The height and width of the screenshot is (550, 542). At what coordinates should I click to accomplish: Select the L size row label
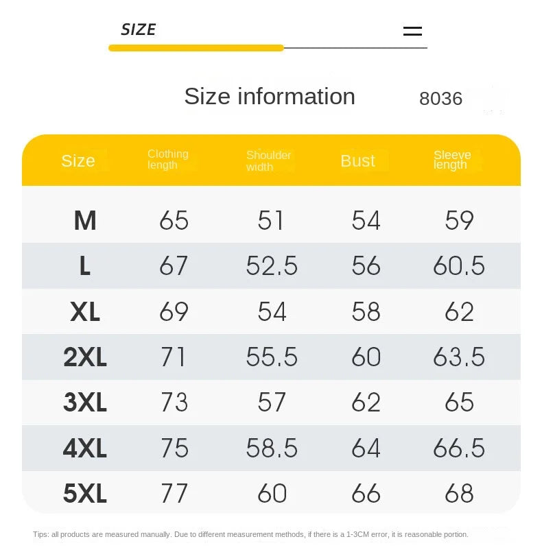click(85, 265)
